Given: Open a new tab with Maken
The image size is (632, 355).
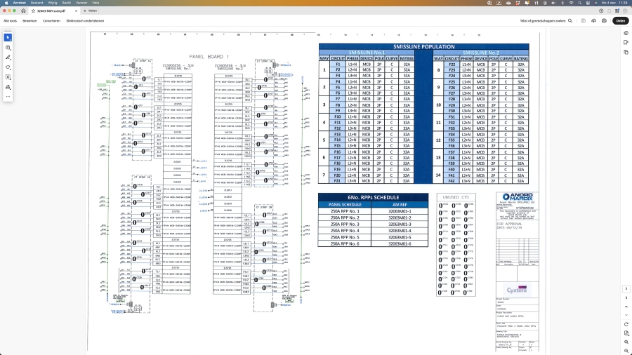Looking at the screenshot, I should point(90,11).
